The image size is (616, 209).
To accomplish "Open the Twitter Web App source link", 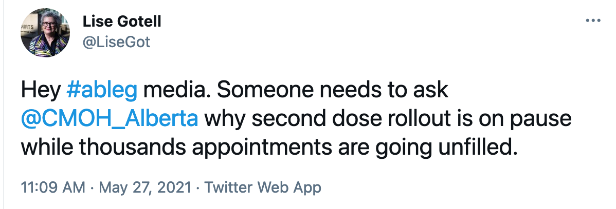I will 263,187.
